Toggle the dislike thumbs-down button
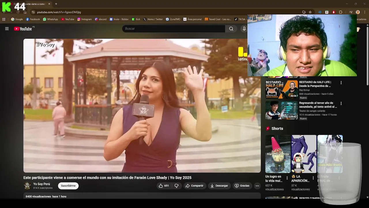This screenshot has height=208, width=369. (177, 186)
